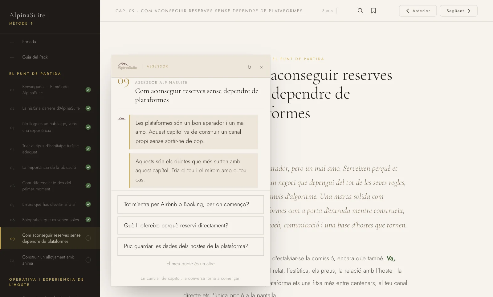Open chapter Com diferenciar-te des del primer moment
The height and width of the screenshot is (297, 493).
click(x=50, y=186)
